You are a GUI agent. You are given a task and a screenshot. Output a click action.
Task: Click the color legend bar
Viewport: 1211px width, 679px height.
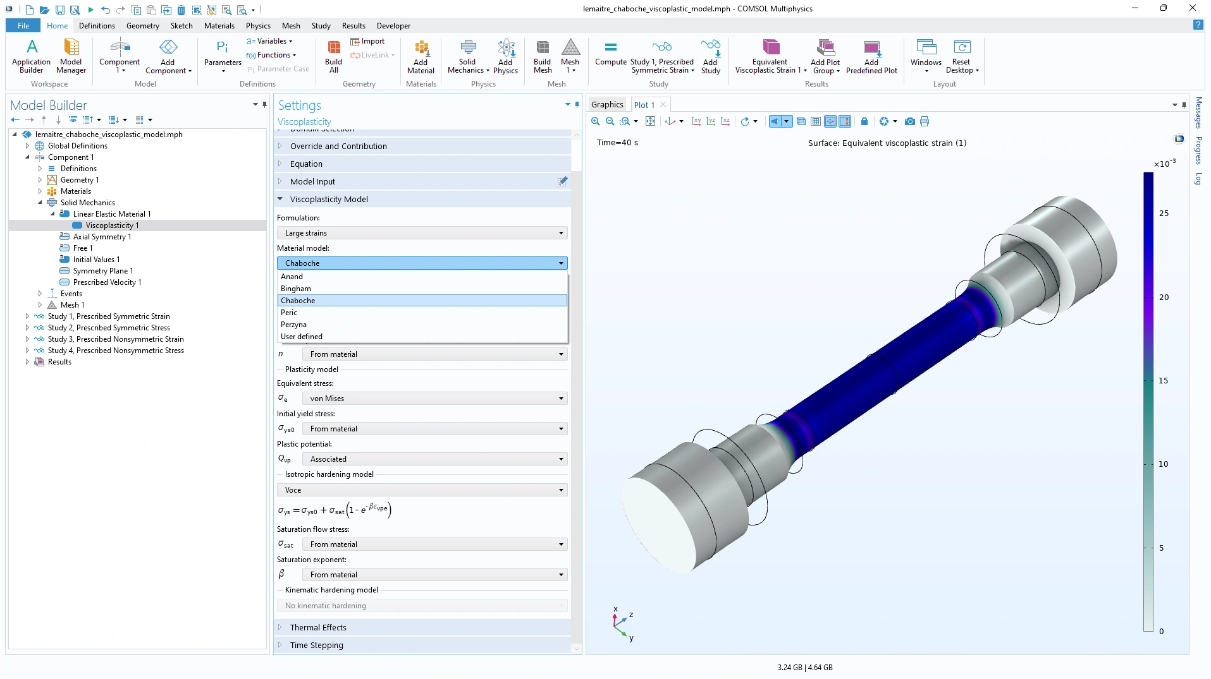(1148, 402)
